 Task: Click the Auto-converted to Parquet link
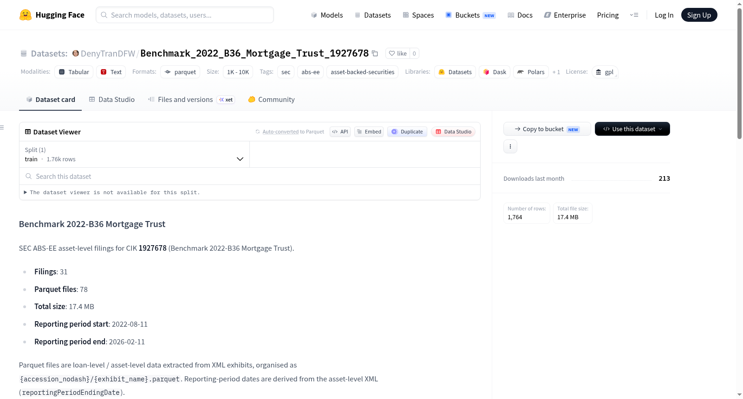tap(280, 132)
